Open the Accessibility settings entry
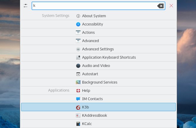196x128 pixels. tap(92, 24)
